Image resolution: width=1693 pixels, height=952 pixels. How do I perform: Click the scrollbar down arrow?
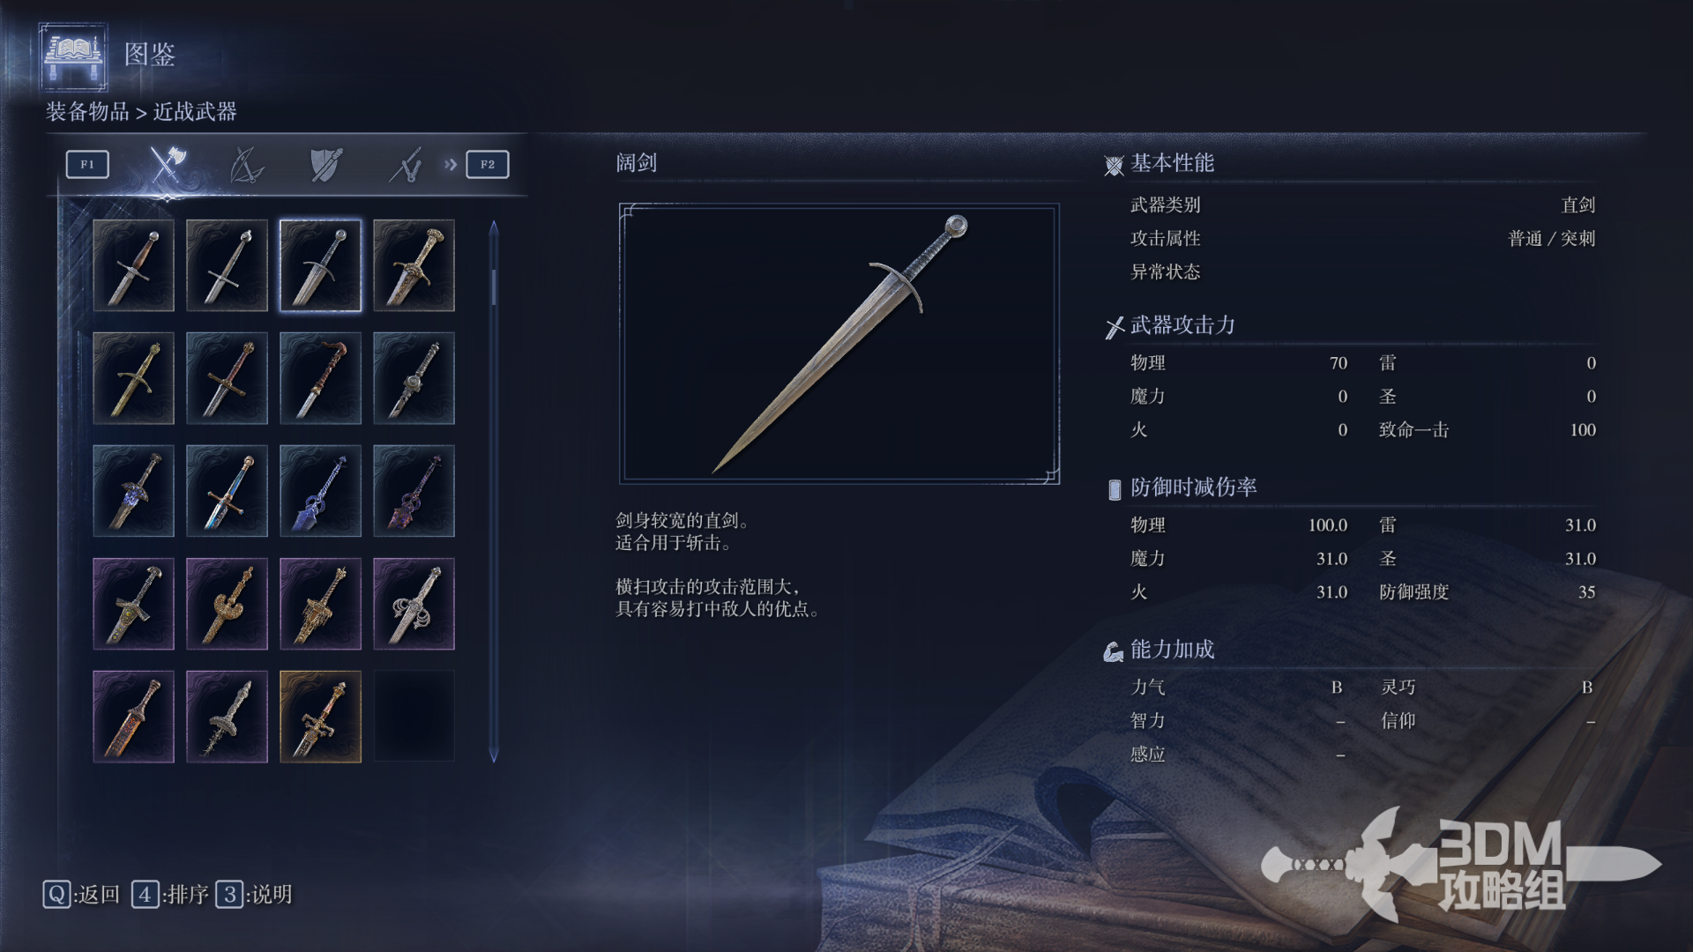tap(494, 755)
